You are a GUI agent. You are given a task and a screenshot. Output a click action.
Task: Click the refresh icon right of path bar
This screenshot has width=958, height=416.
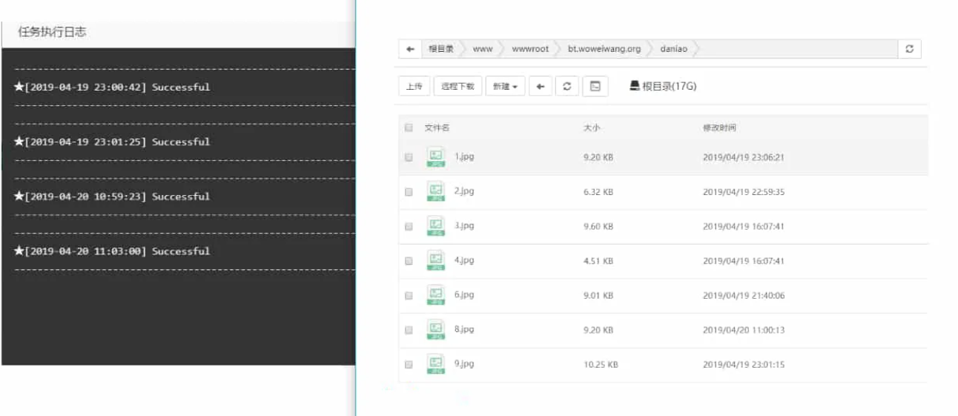pos(909,49)
